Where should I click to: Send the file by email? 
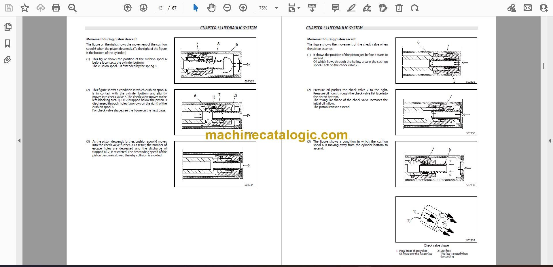coord(528,8)
